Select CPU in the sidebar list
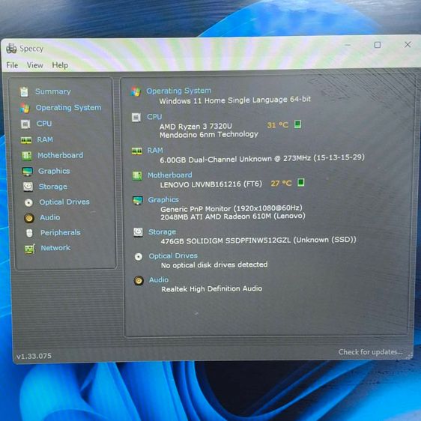 [44, 124]
